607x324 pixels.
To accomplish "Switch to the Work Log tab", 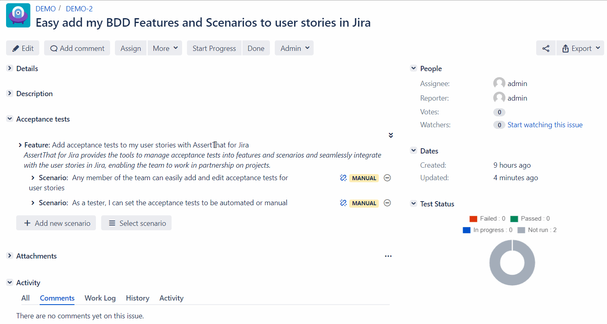I will tap(100, 298).
